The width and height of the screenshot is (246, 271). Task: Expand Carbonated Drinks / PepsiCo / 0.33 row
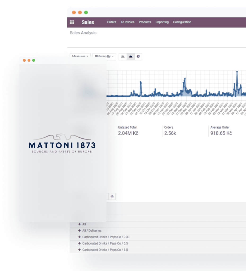pos(80,237)
